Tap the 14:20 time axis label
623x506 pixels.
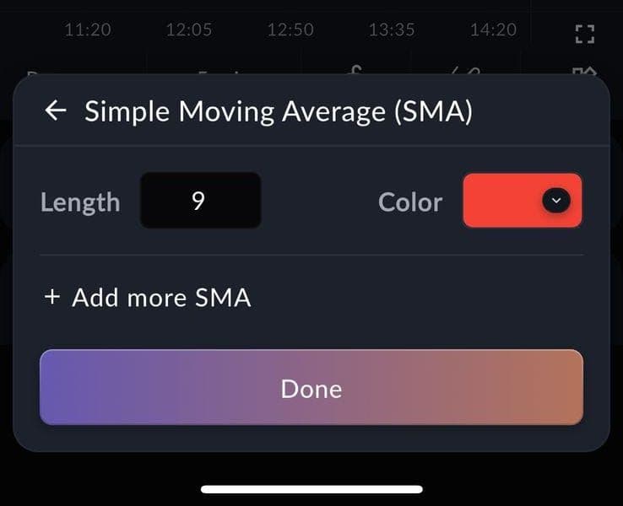[x=493, y=30]
